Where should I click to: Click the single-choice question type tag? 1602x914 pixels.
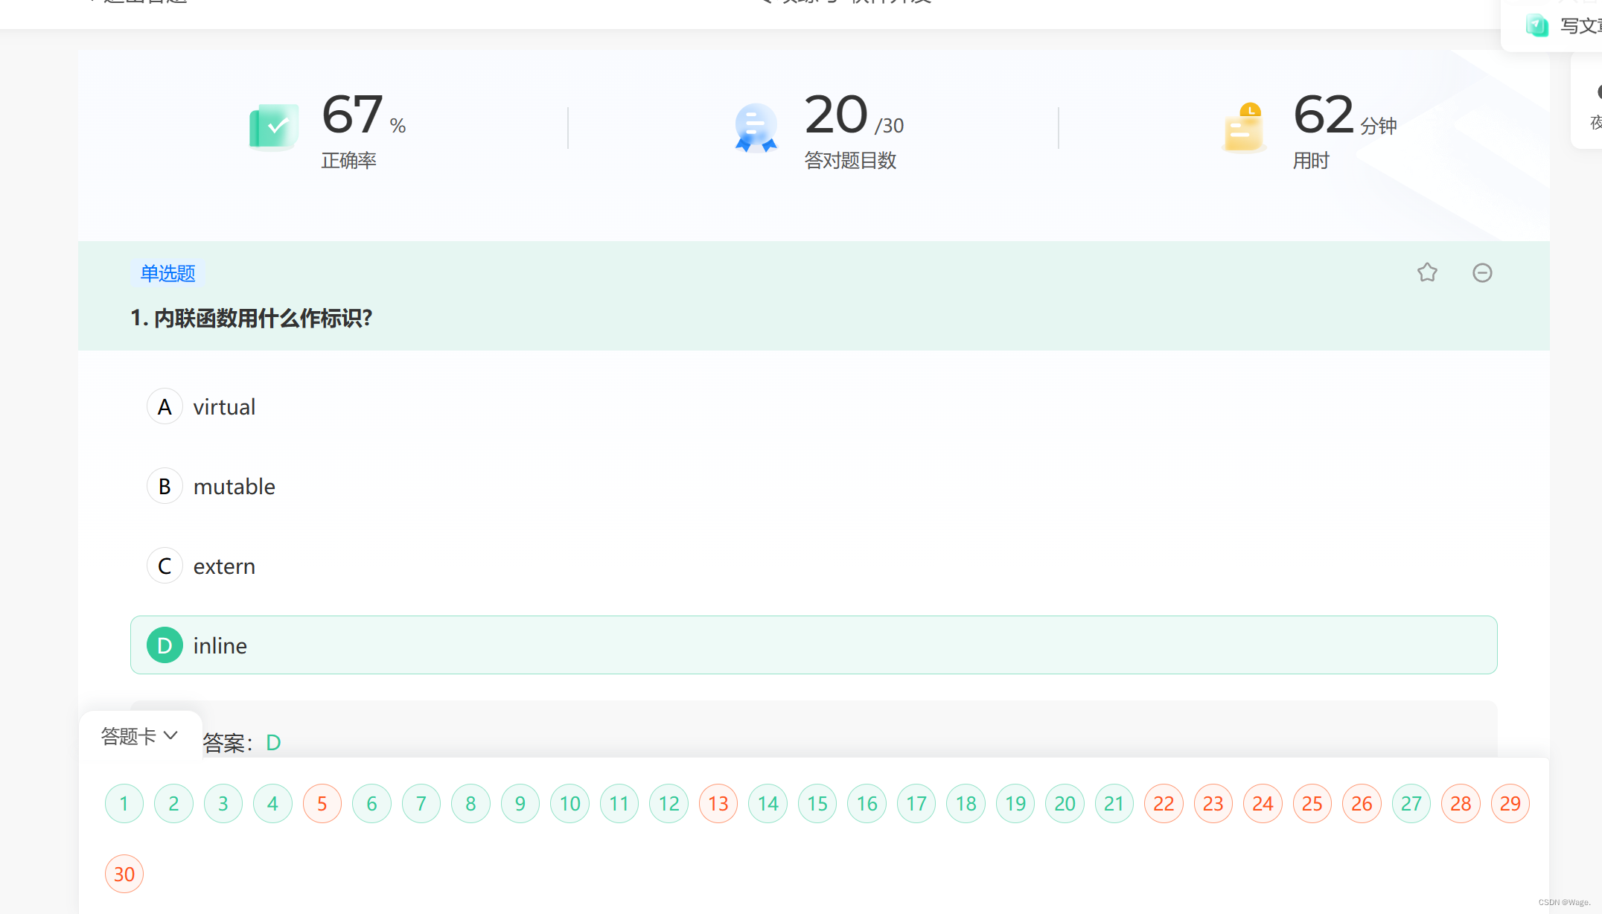(167, 273)
